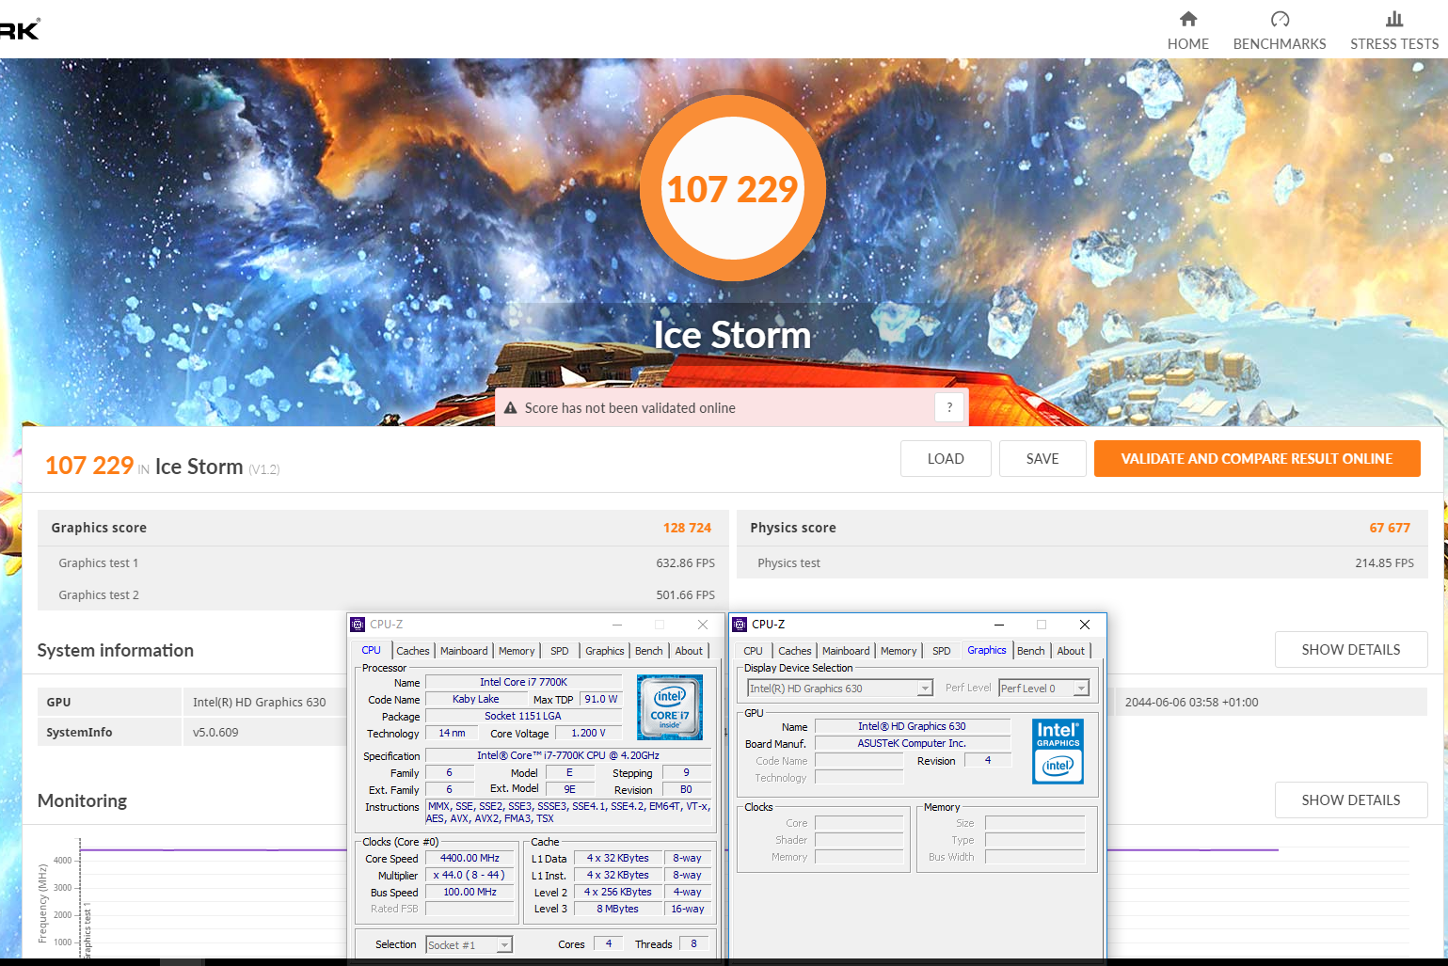The width and height of the screenshot is (1448, 966).
Task: Open the Socket #1 selection dropdown
Action: 469,945
